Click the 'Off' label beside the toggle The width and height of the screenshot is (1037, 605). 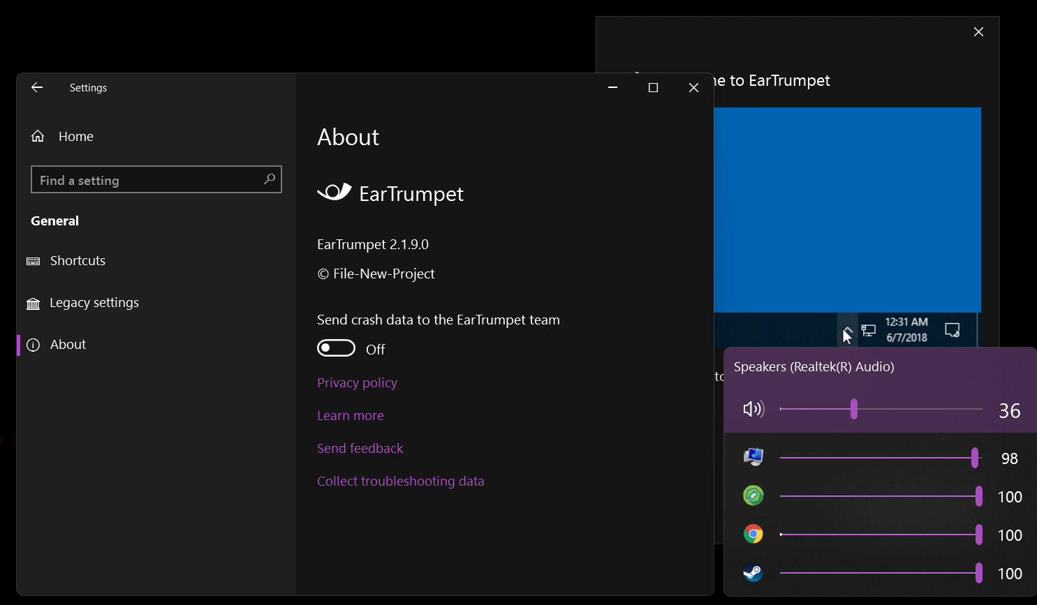[376, 349]
